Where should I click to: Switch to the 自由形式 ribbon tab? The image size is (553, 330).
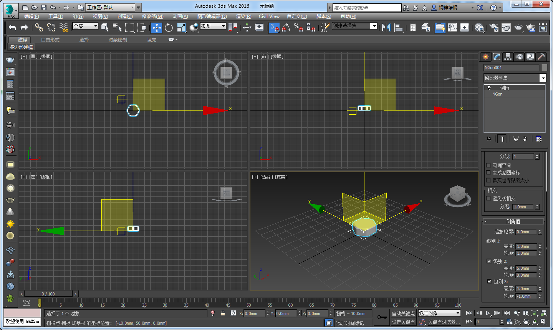click(50, 40)
